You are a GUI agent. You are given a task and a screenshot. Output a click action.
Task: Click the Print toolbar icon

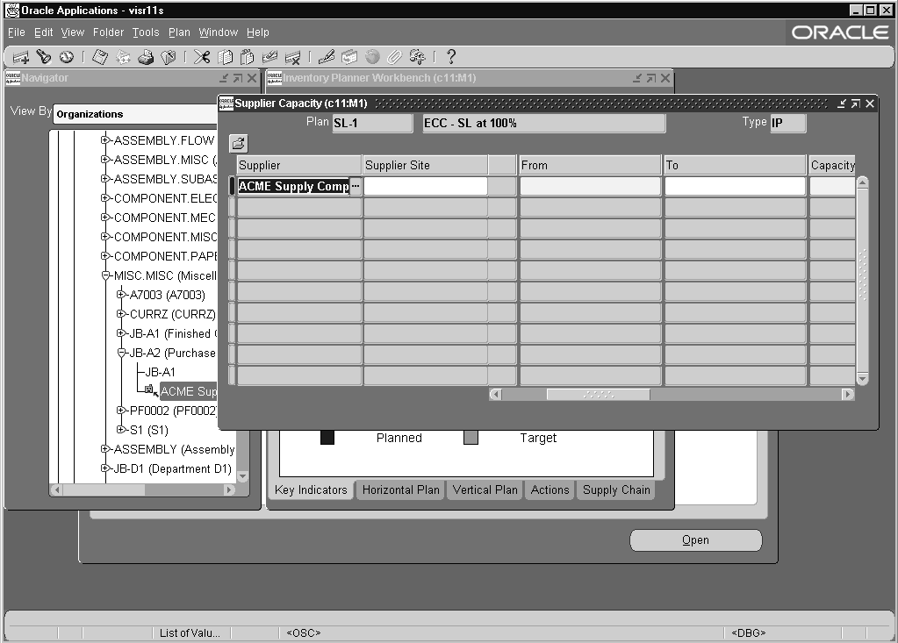pos(146,57)
